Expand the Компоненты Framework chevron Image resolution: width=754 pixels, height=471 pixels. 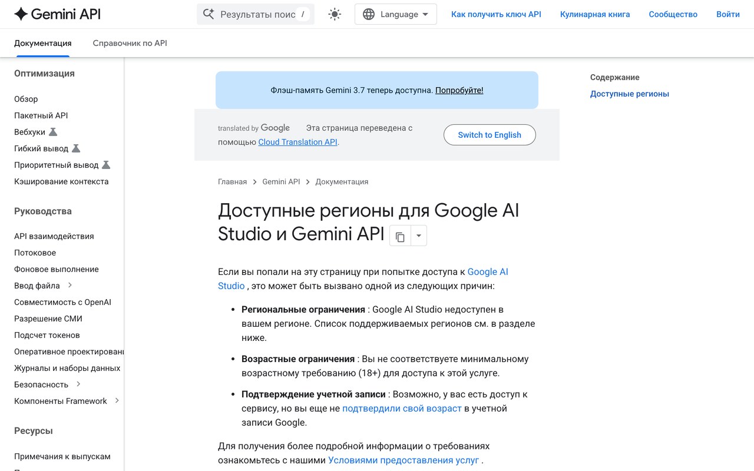(x=117, y=400)
